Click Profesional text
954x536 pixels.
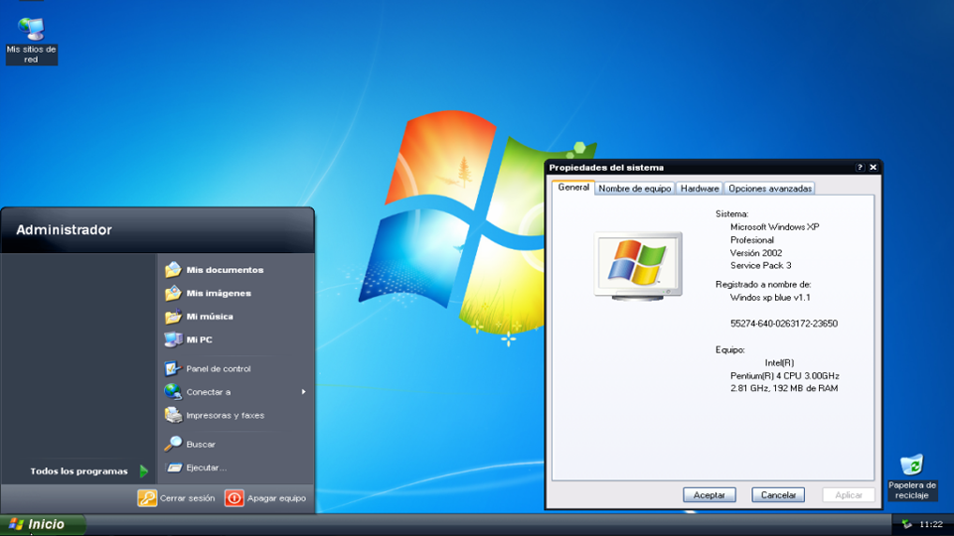click(x=752, y=240)
